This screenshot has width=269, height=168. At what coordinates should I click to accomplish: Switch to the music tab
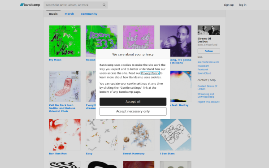53,14
